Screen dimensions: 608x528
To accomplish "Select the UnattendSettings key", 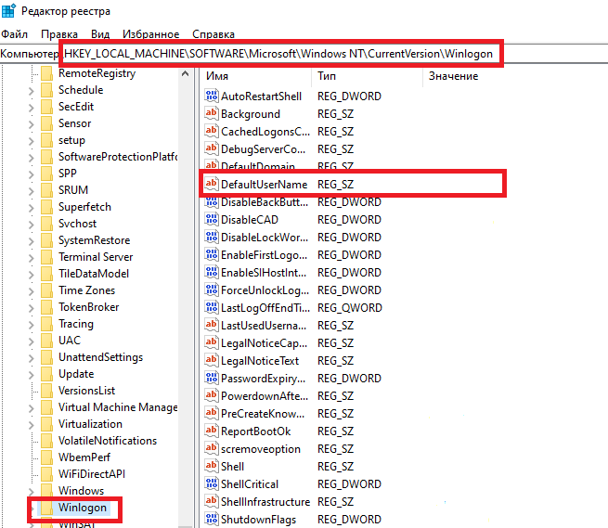I will click(x=100, y=357).
